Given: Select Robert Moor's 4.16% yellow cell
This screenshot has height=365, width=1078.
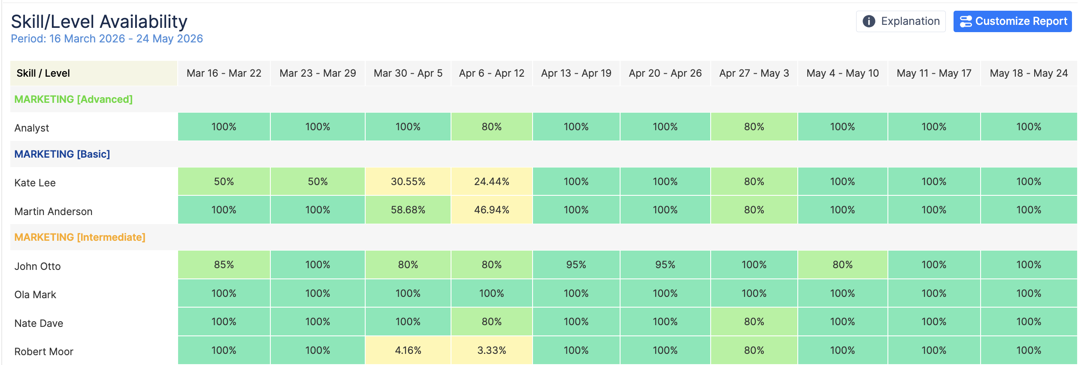Looking at the screenshot, I should coord(408,350).
